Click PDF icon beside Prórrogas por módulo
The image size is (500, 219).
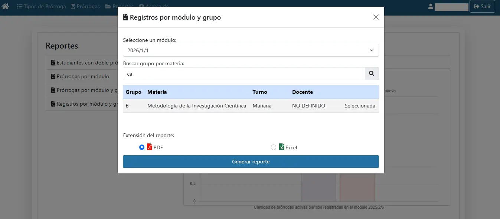pos(53,76)
